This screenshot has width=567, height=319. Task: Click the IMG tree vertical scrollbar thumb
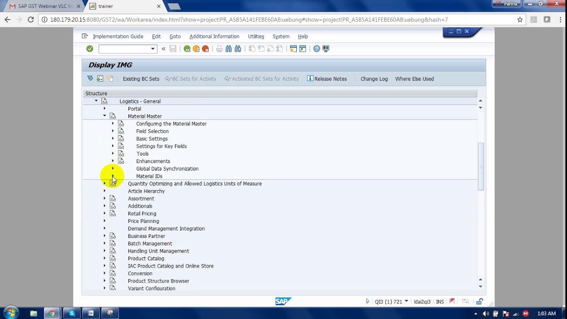click(x=481, y=167)
